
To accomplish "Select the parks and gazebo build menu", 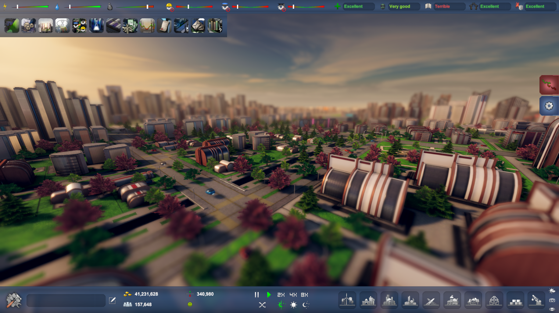I will coord(473,300).
